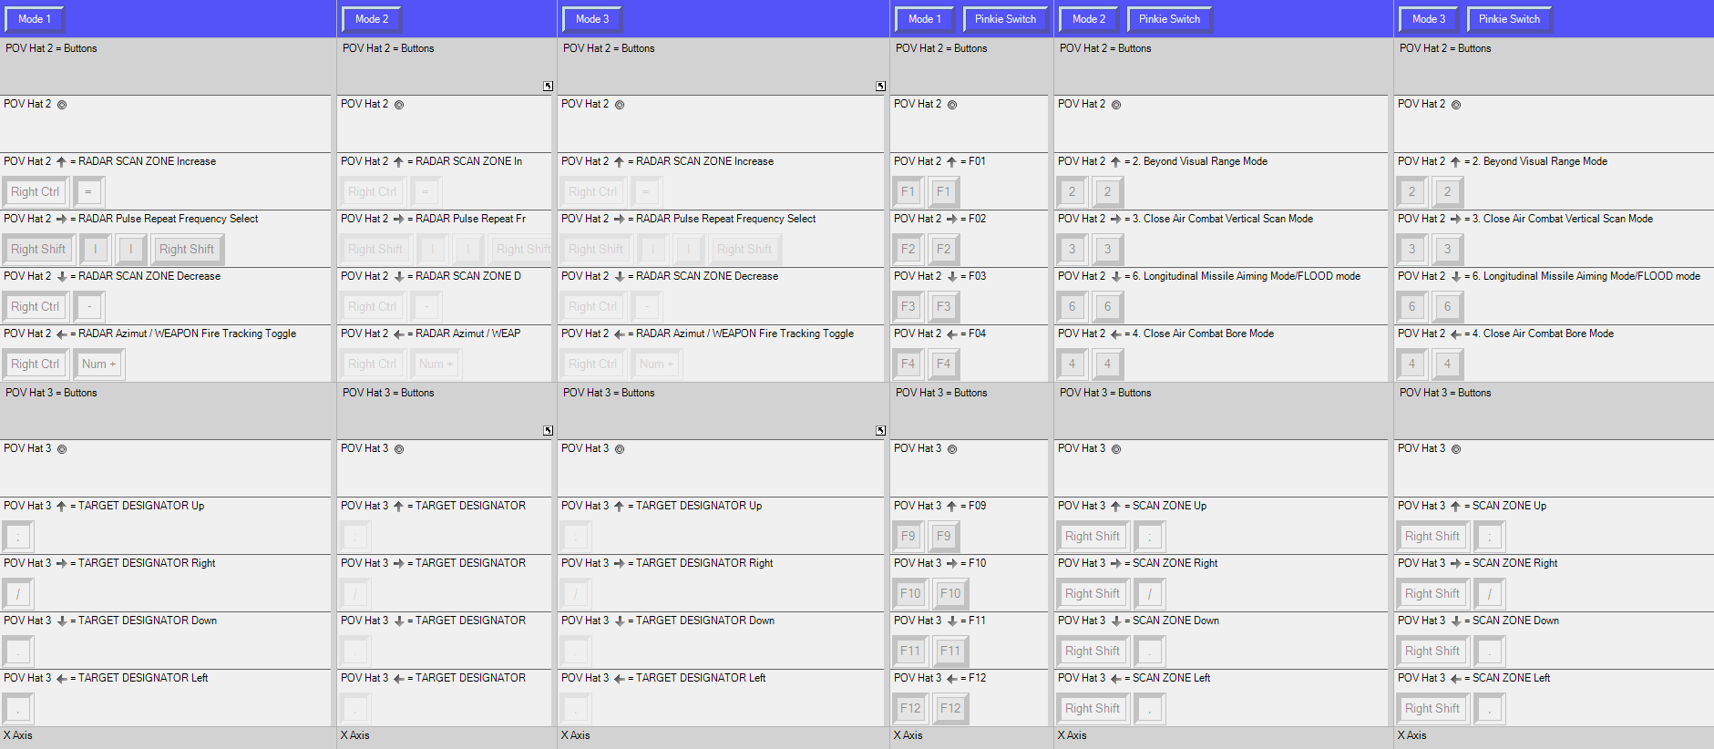
Task: Click the right arrow icon for F10 binding
Action: click(951, 564)
